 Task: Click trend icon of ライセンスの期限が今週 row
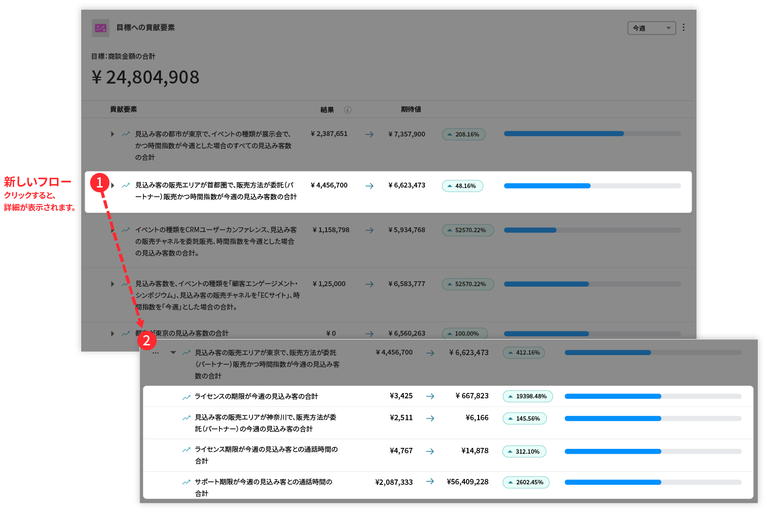click(186, 397)
